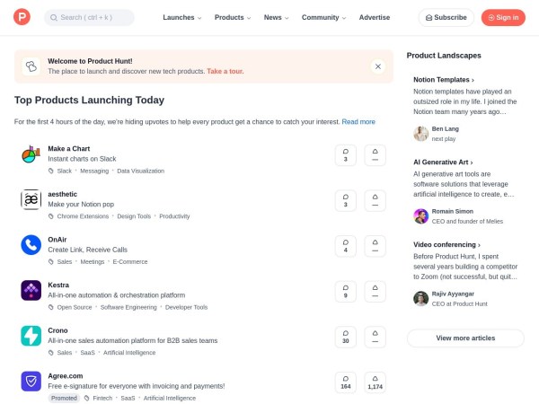Screen dimensions: 539x404
Task: Open the Crono lightning icon
Action: (x=31, y=336)
